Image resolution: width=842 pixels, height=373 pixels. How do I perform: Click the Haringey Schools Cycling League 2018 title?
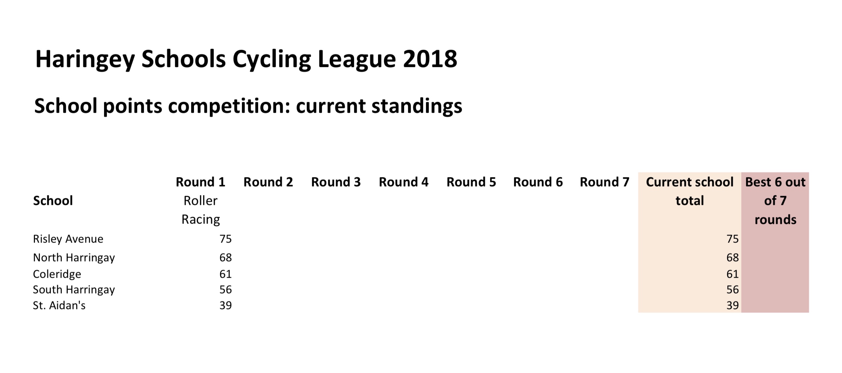click(246, 59)
